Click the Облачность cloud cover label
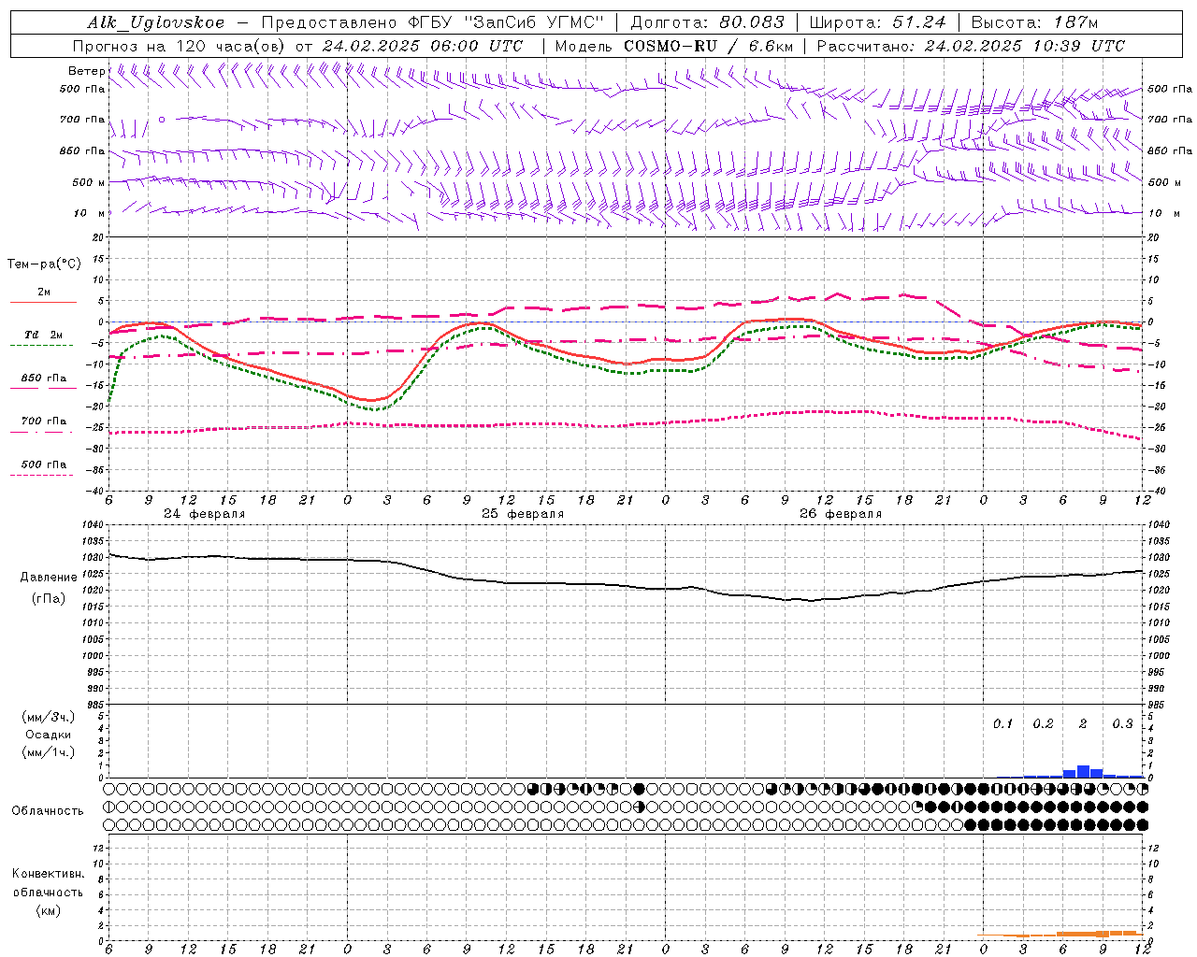1197x957 pixels. pos(48,810)
